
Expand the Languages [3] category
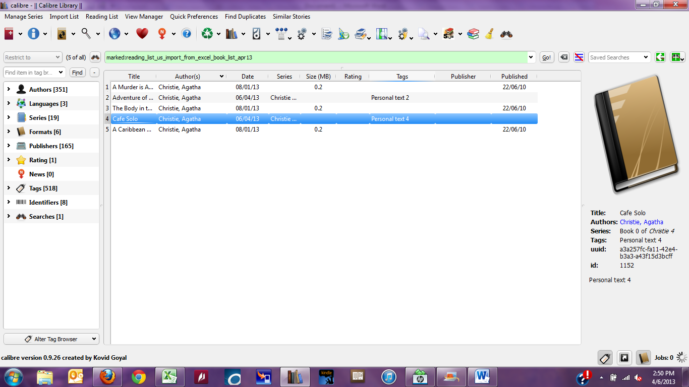9,103
